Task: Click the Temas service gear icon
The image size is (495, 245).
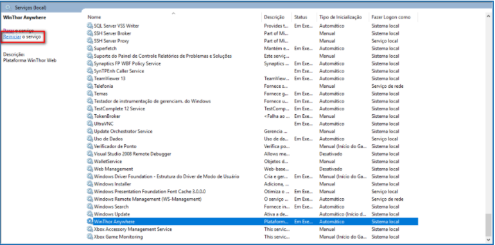Action: (x=90, y=94)
